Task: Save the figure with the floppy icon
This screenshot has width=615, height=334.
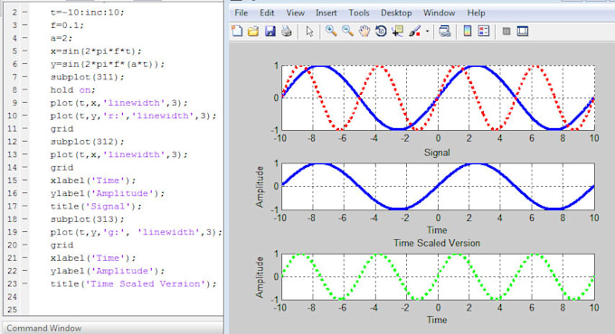Action: (270, 31)
